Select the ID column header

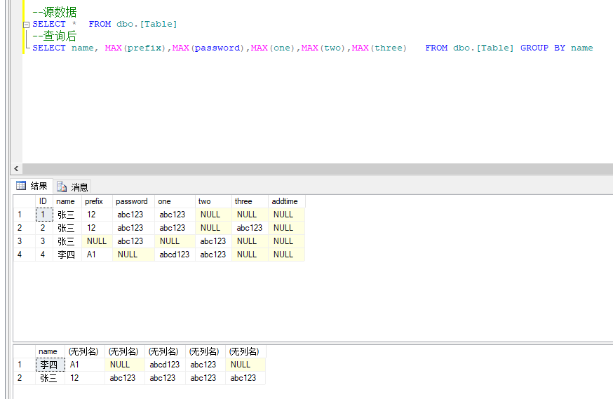43,201
